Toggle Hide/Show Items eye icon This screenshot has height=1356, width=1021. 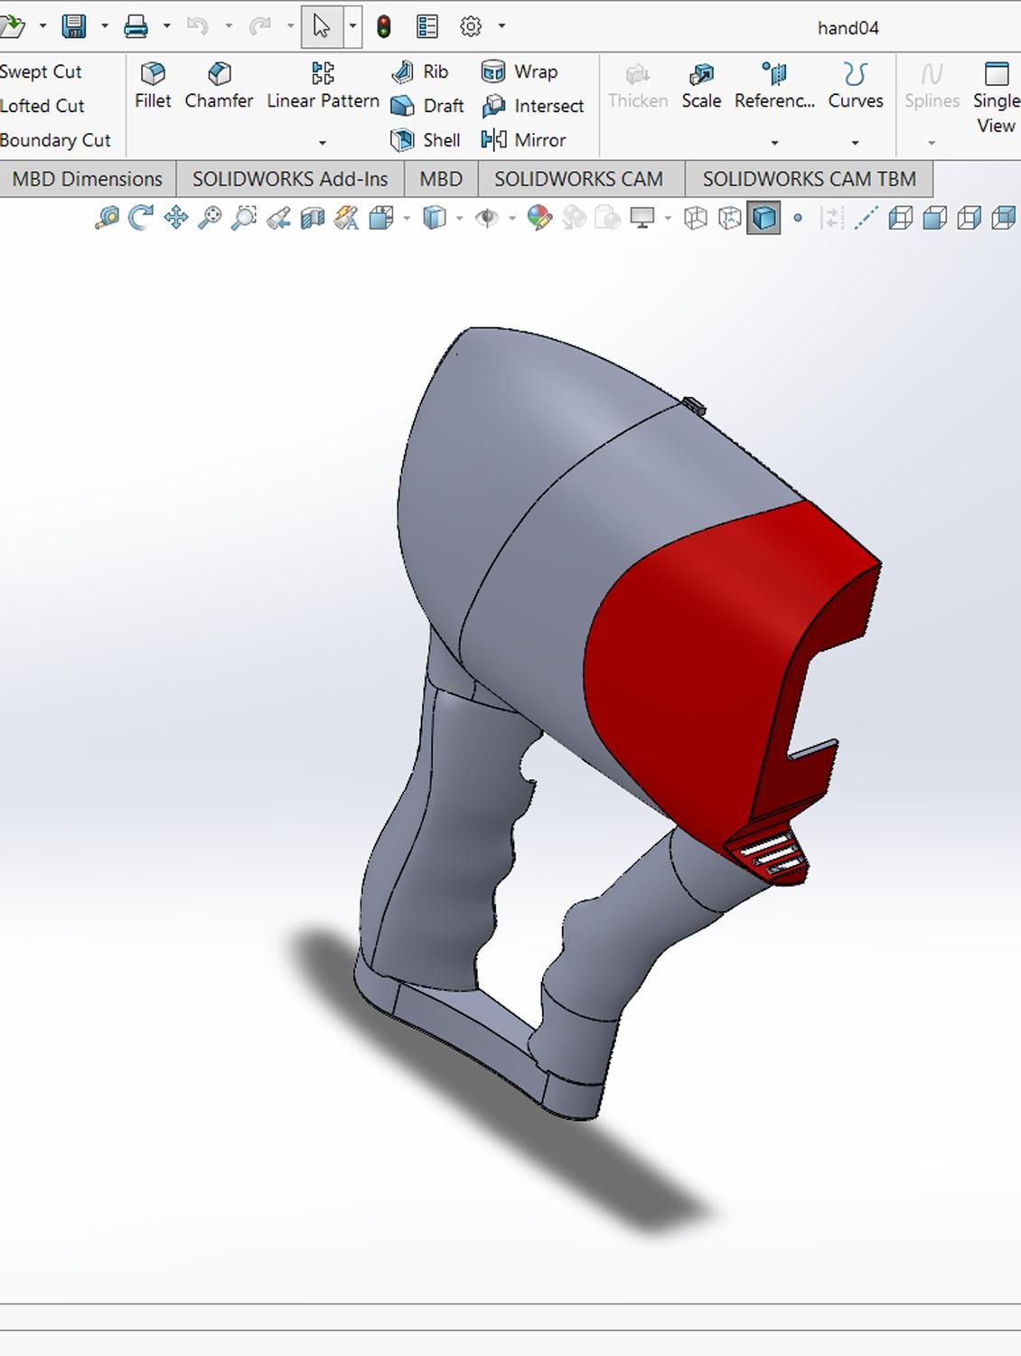click(487, 218)
